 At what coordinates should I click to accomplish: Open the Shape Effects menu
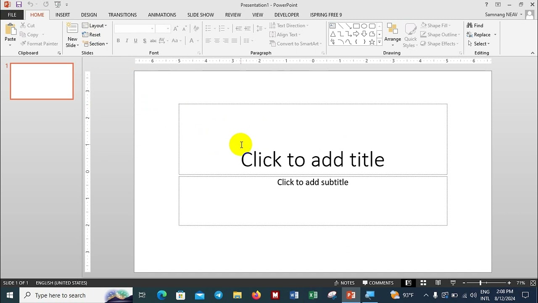pyautogui.click(x=439, y=44)
